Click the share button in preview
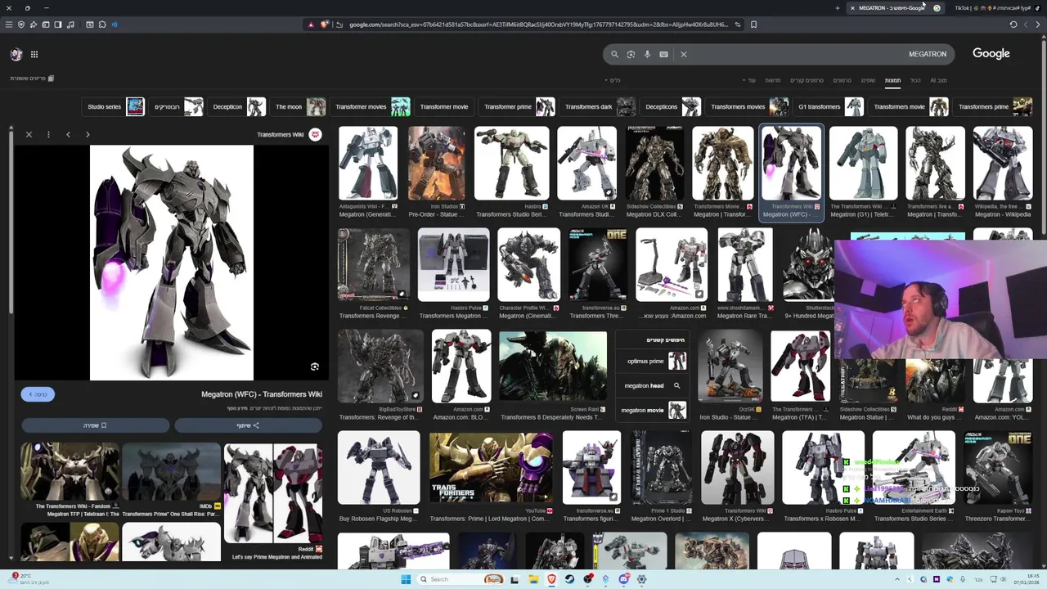 (x=249, y=425)
